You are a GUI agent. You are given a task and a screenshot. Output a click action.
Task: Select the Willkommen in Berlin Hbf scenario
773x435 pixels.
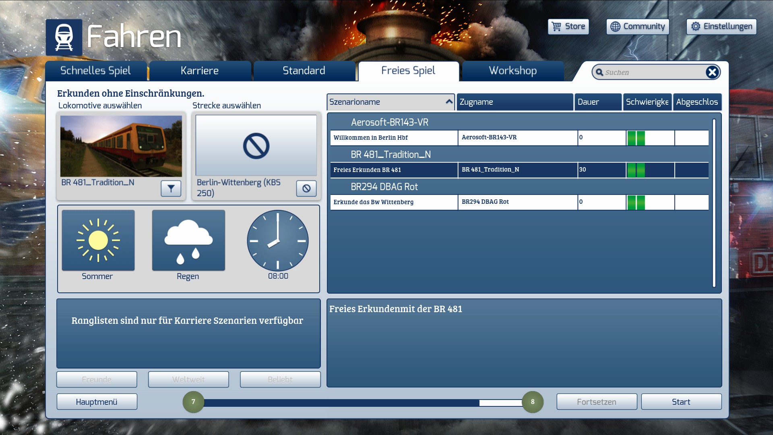point(393,138)
